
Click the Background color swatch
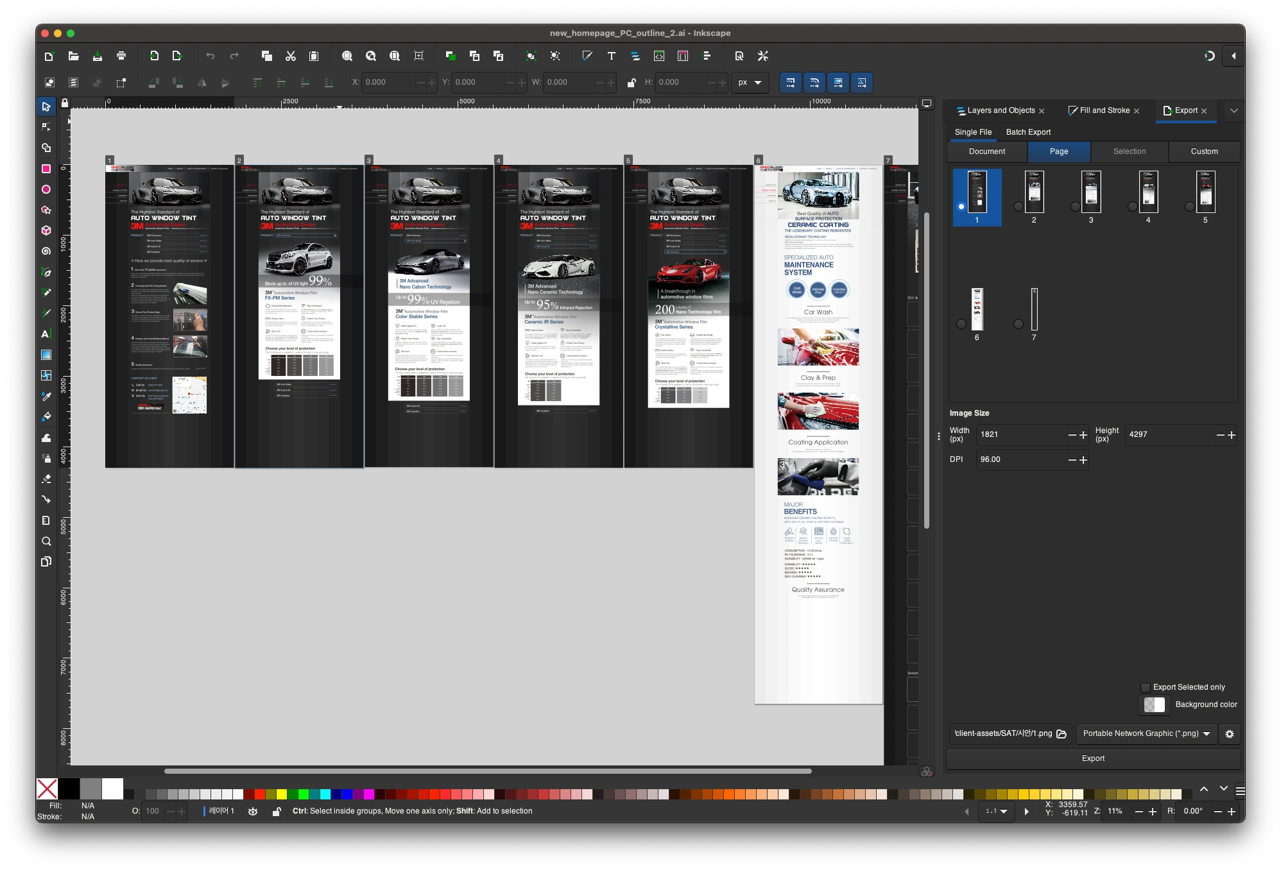pos(1154,704)
